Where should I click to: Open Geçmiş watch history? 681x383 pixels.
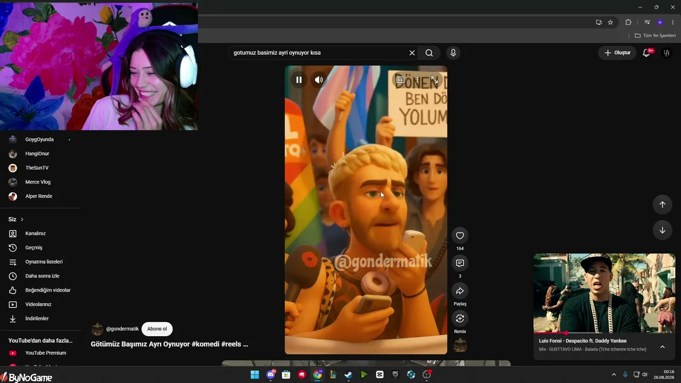34,247
